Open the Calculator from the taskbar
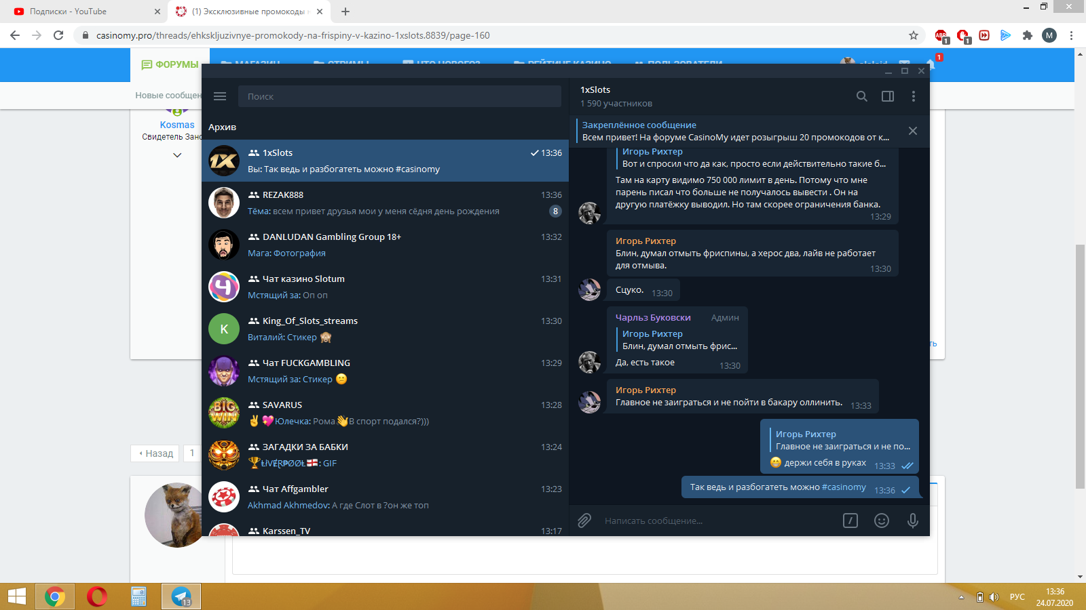This screenshot has width=1086, height=610. pyautogui.click(x=139, y=596)
